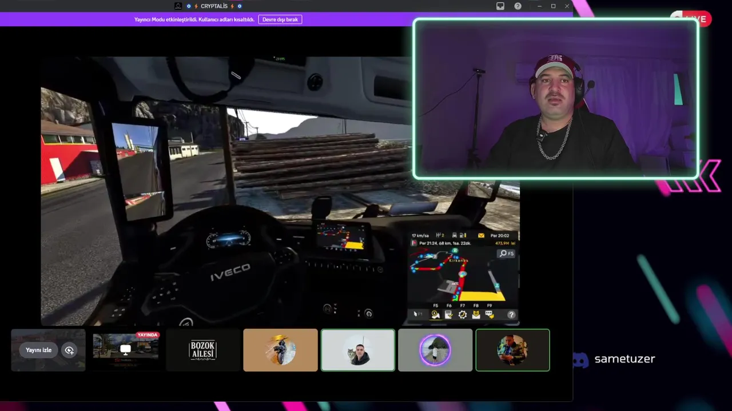The image size is (732, 411).
Task: Open the F6 job info tab icon
Action: click(449, 315)
